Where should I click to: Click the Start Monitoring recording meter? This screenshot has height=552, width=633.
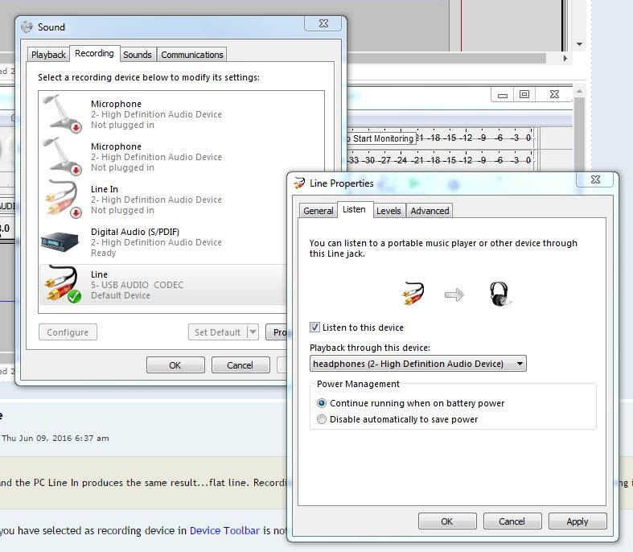[442, 138]
